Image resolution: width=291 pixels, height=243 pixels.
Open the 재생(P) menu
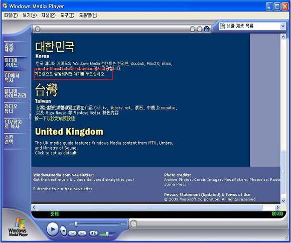tap(49, 15)
